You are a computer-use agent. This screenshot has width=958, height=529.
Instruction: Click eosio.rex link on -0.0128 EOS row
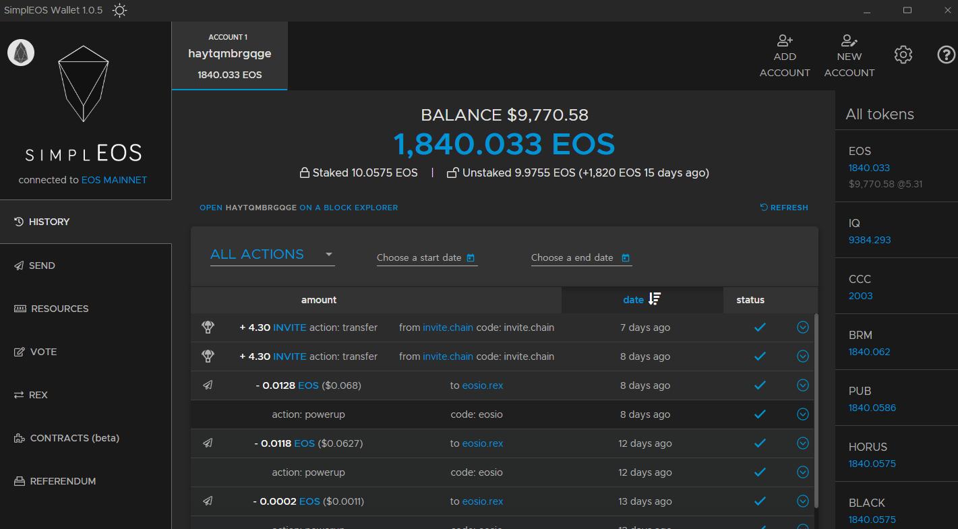click(483, 385)
